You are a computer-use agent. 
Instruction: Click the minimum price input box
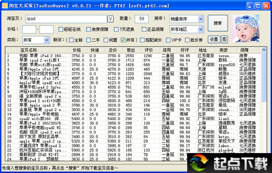(x=29, y=29)
